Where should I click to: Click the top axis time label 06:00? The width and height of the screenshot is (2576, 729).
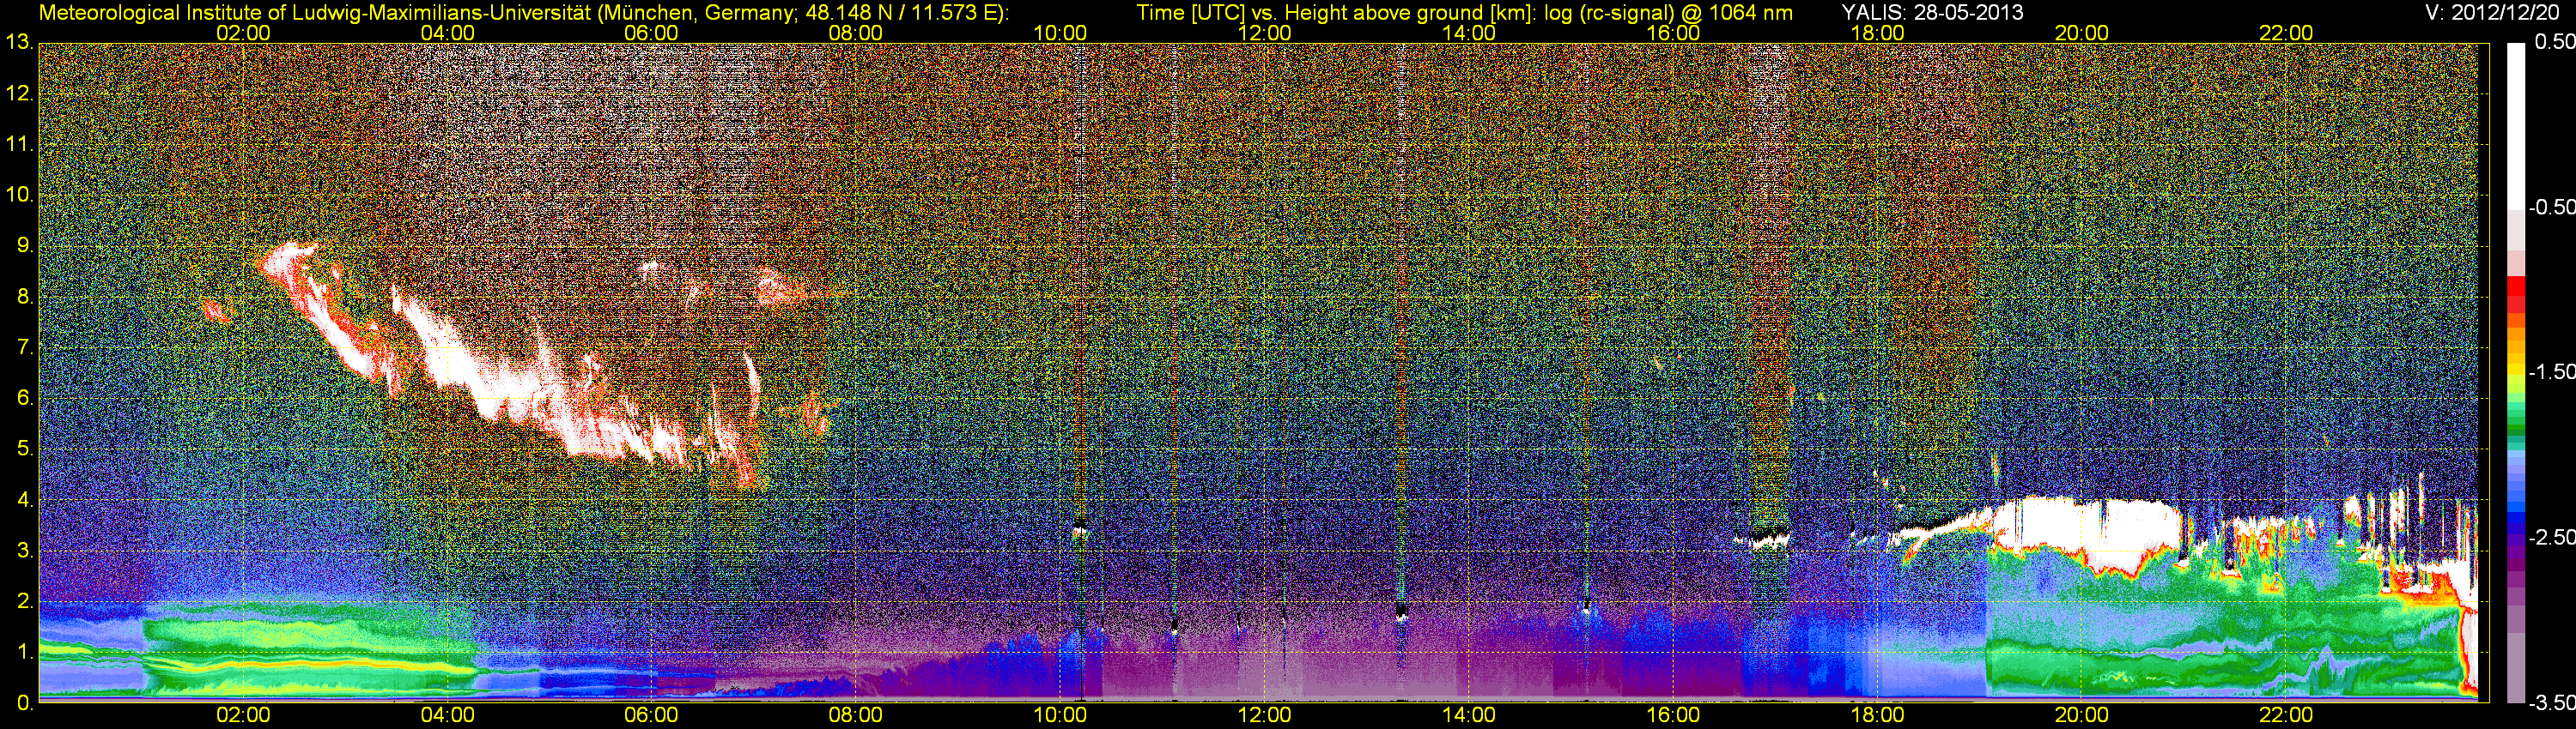651,33
